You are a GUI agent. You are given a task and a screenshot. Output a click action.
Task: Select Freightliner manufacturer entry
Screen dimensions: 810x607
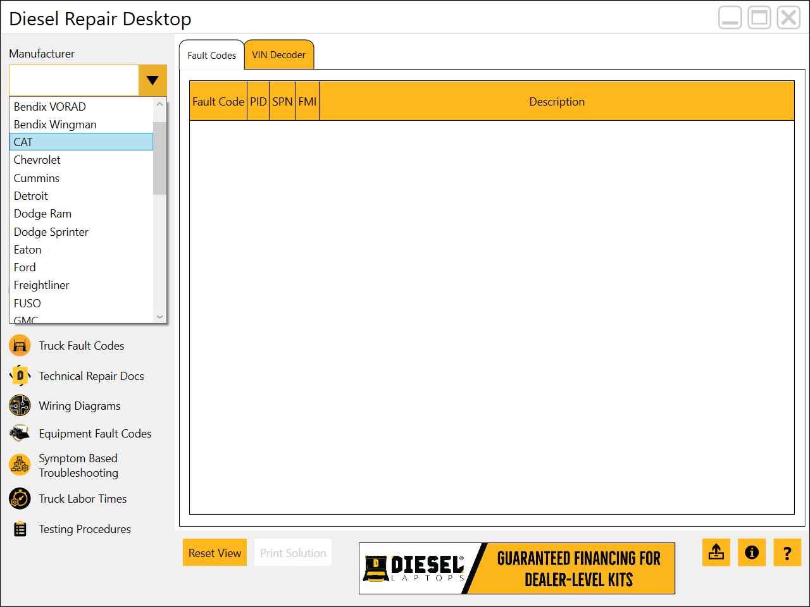(x=81, y=285)
